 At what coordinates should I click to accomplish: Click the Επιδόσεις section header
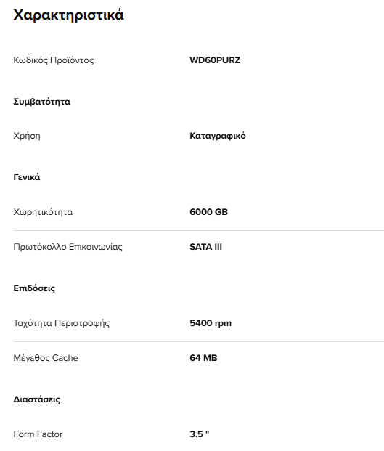tap(34, 288)
